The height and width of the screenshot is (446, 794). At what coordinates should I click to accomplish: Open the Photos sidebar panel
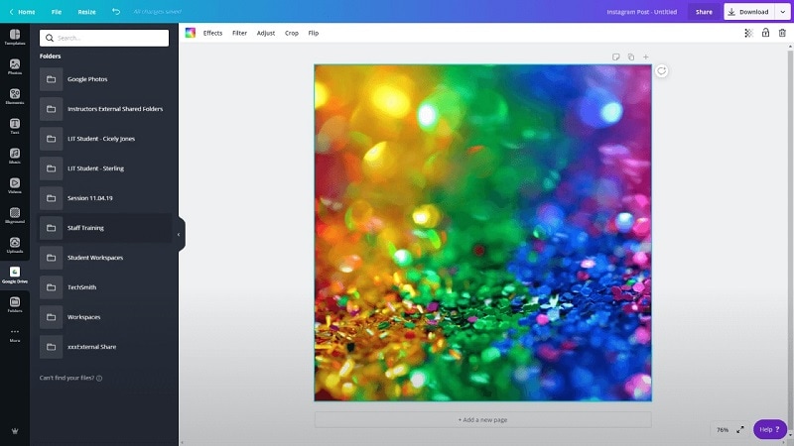(x=15, y=66)
